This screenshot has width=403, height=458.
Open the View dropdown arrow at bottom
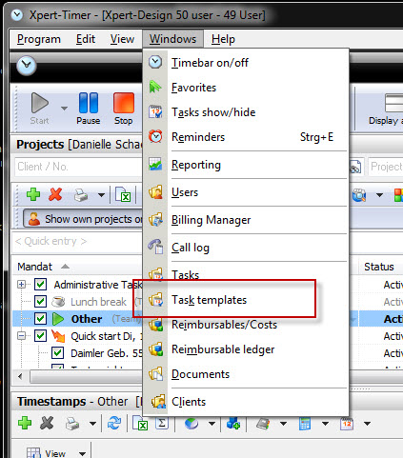click(x=83, y=454)
